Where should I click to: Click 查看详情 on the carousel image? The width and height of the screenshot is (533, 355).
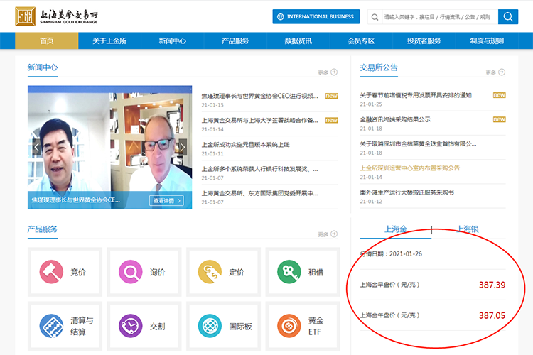[166, 200]
